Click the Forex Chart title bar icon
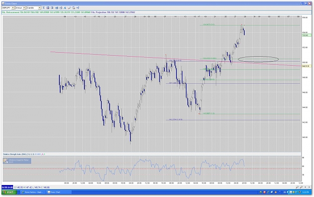 (3, 4)
